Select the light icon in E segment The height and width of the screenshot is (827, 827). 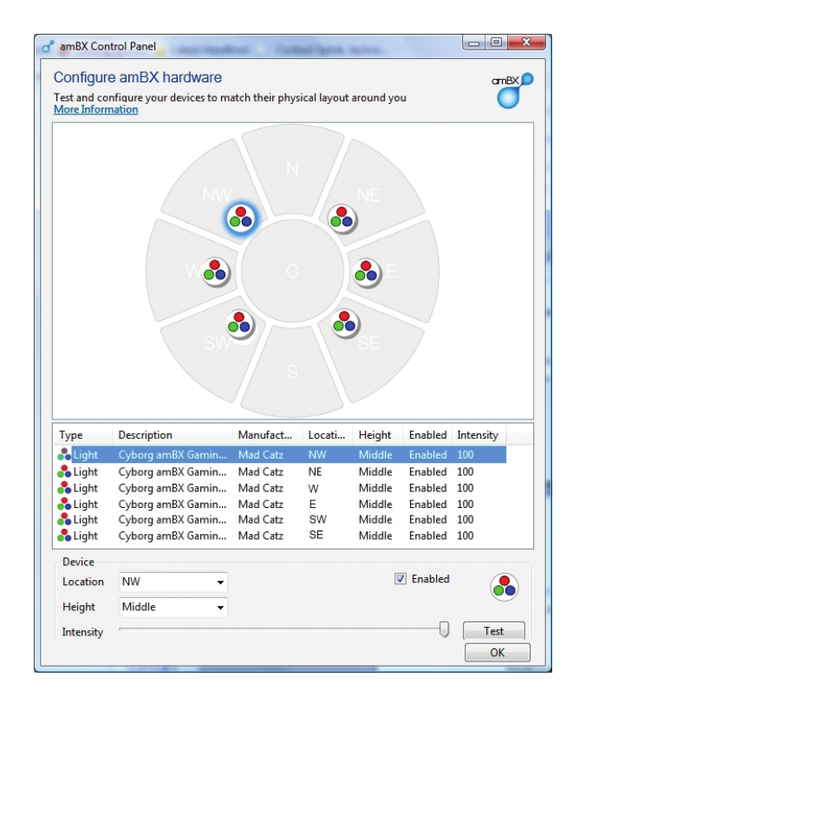point(367,273)
